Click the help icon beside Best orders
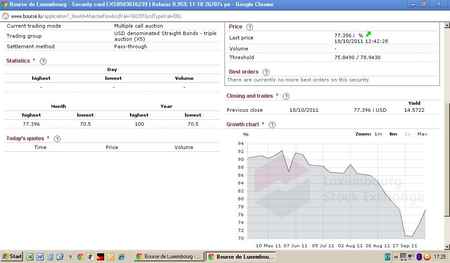 (266, 72)
